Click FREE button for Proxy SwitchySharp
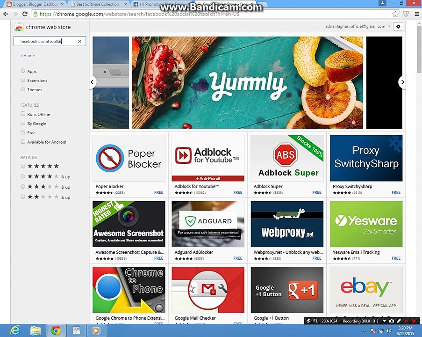Image resolution: width=422 pixels, height=337 pixels. [x=396, y=192]
